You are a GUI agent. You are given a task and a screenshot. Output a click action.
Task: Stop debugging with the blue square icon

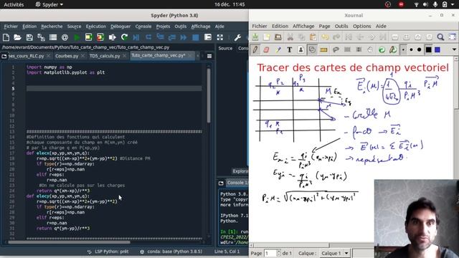click(195, 37)
